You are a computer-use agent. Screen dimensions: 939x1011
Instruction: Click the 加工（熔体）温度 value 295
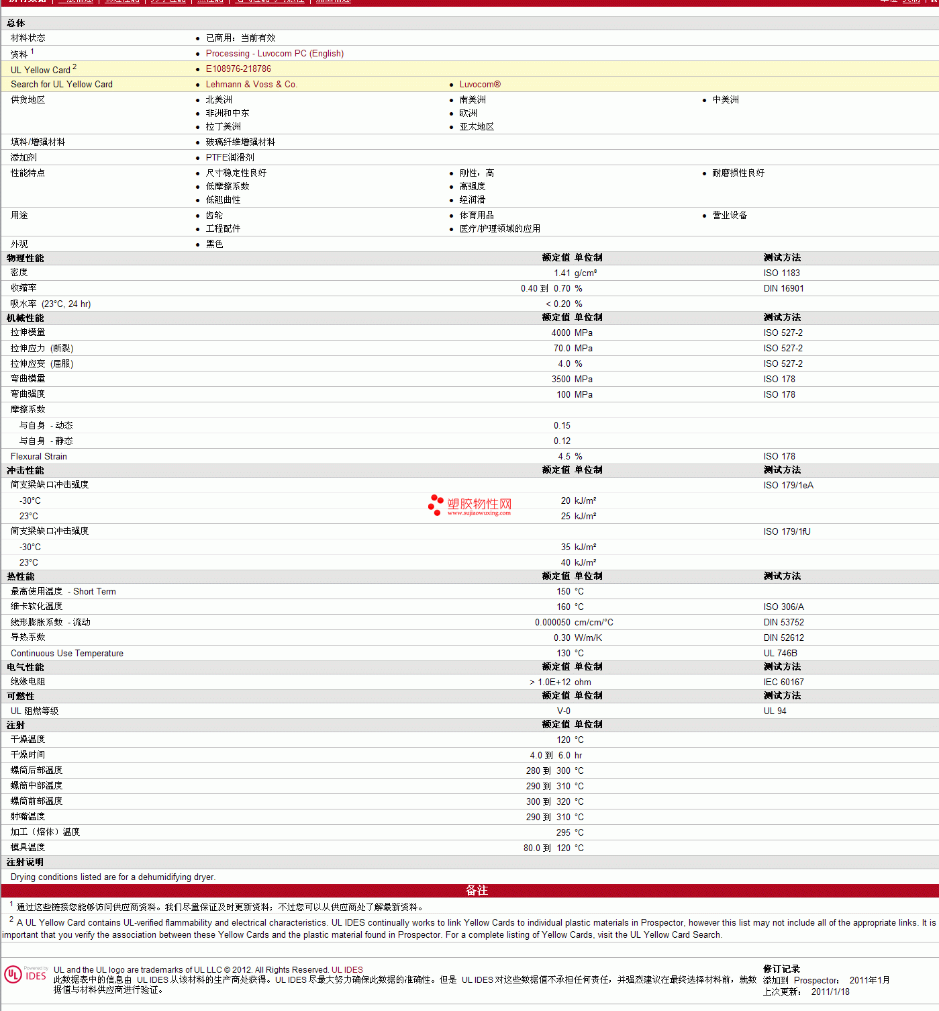tap(563, 833)
